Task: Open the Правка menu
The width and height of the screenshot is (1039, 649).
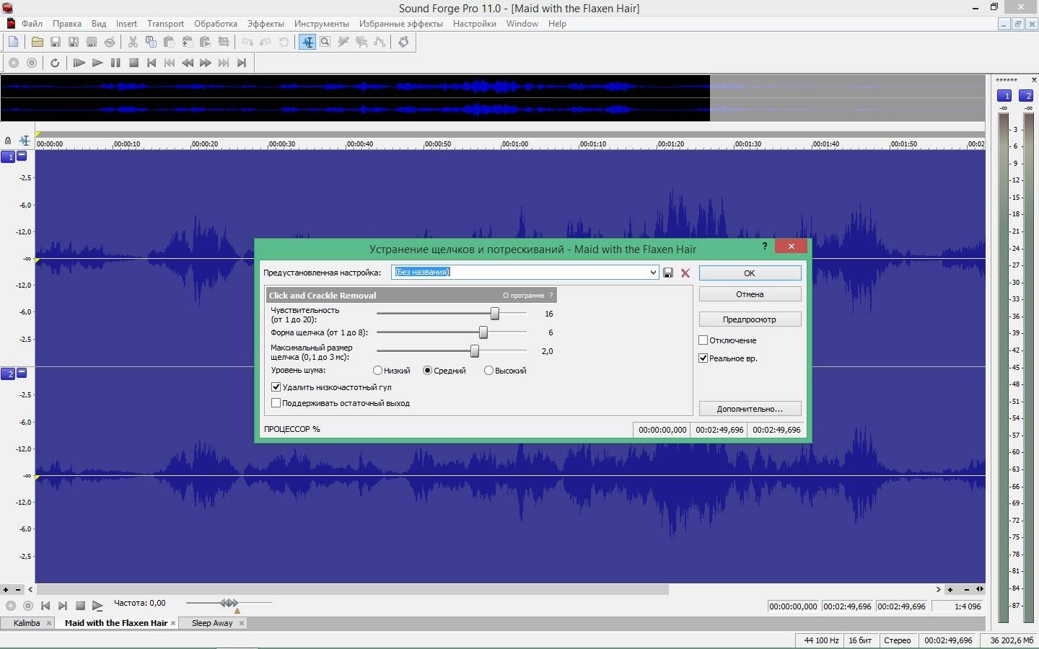Action: click(67, 24)
